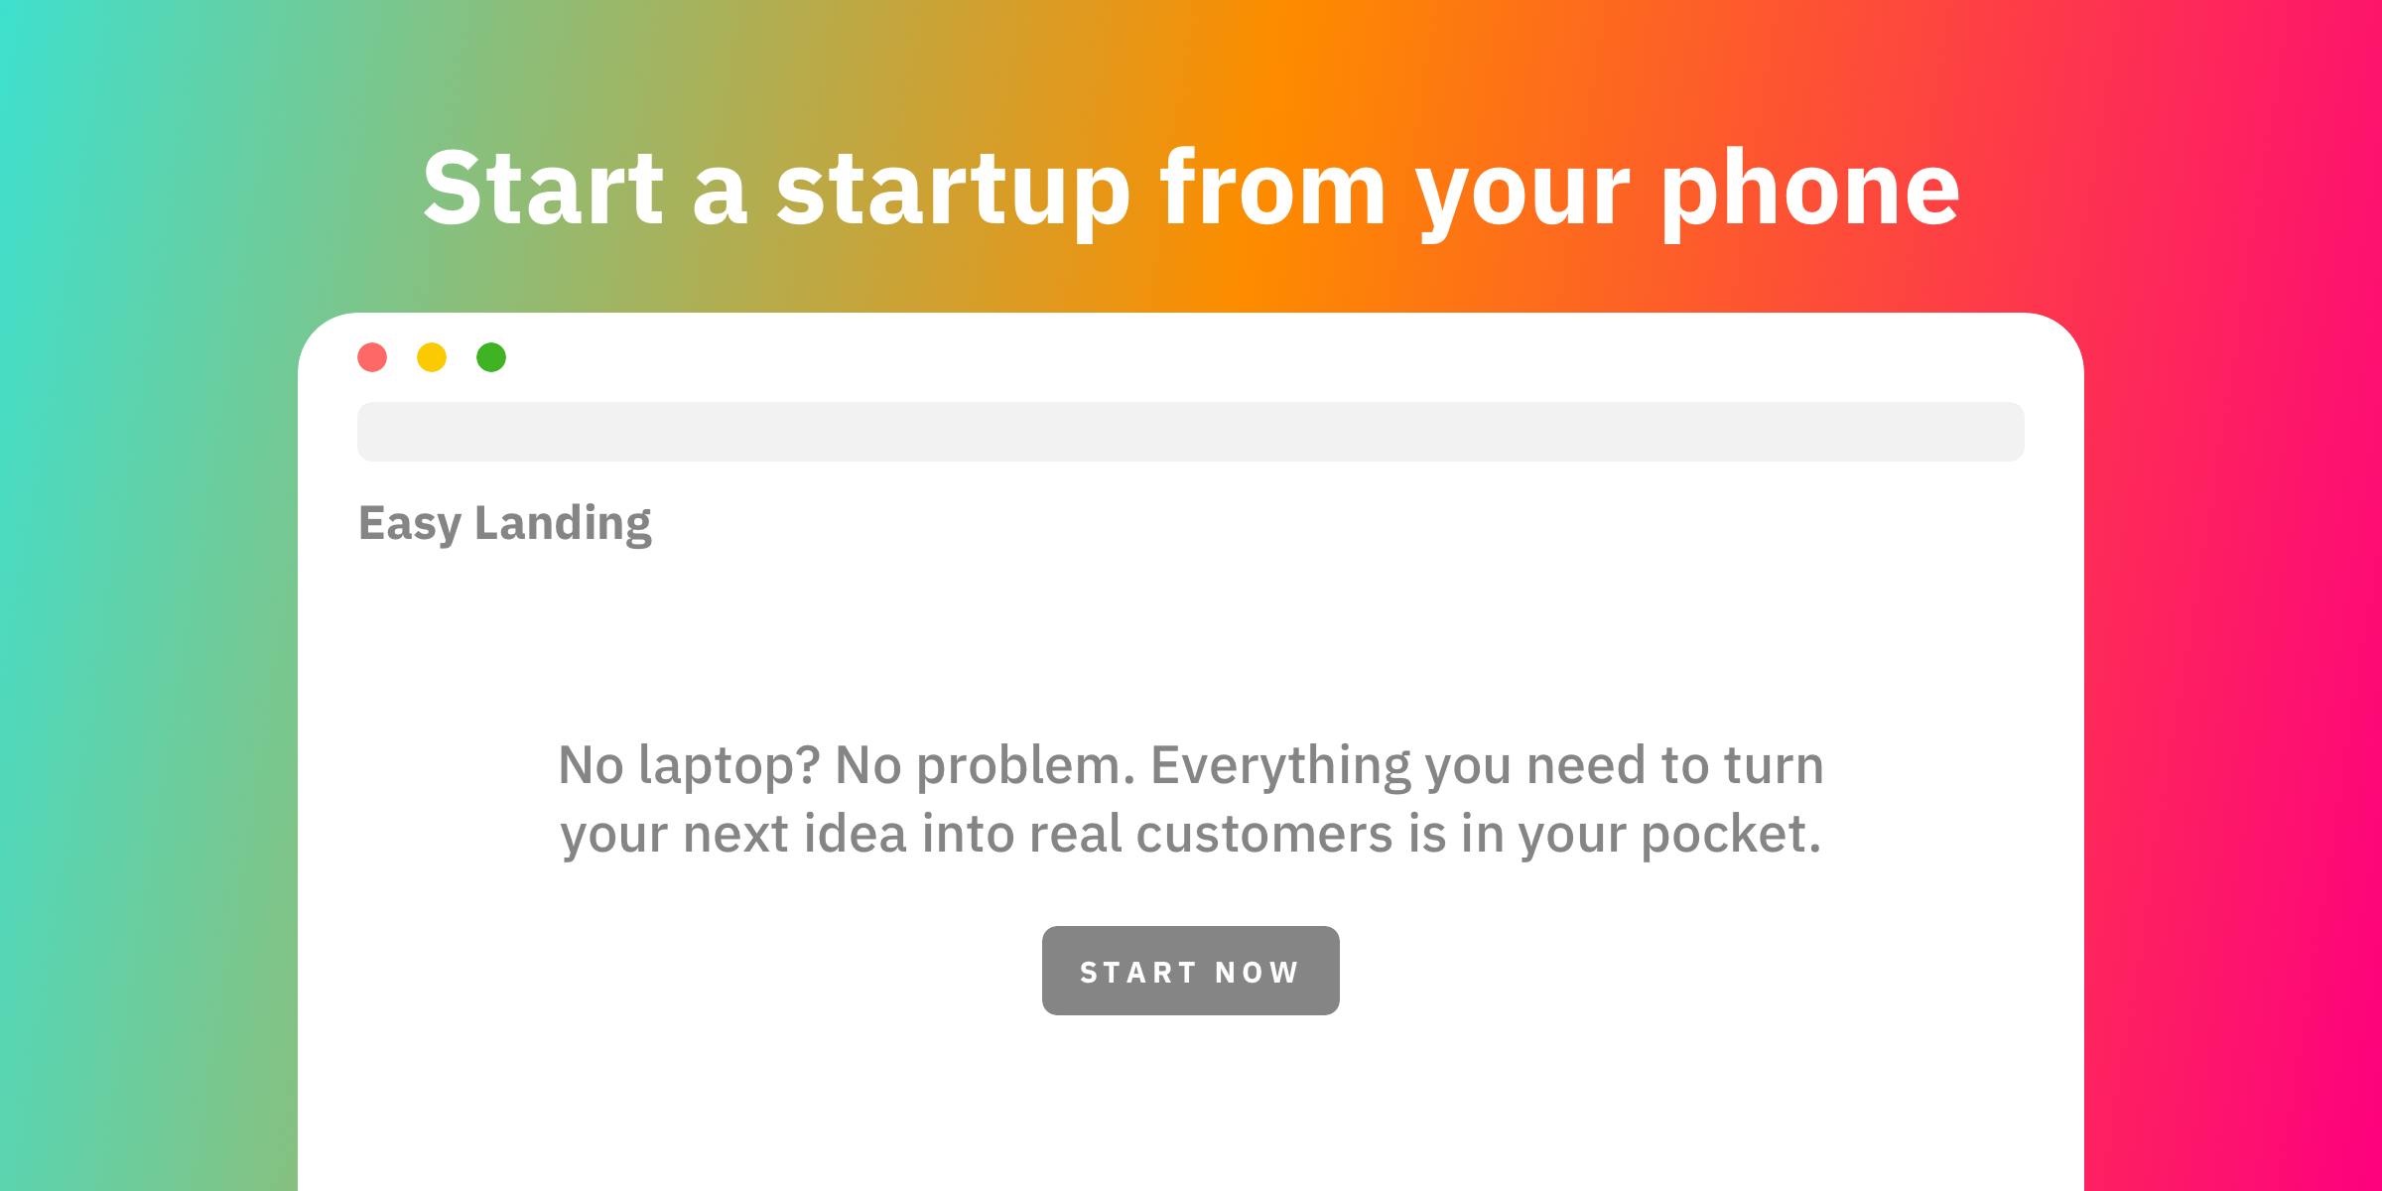Screen dimensions: 2382x1191
Task: Click the headline "Start a startup from your phone"
Action: click(1190, 189)
